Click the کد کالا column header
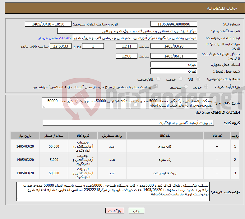Image resolution: width=245 pixels, height=219 pixels. (217, 136)
